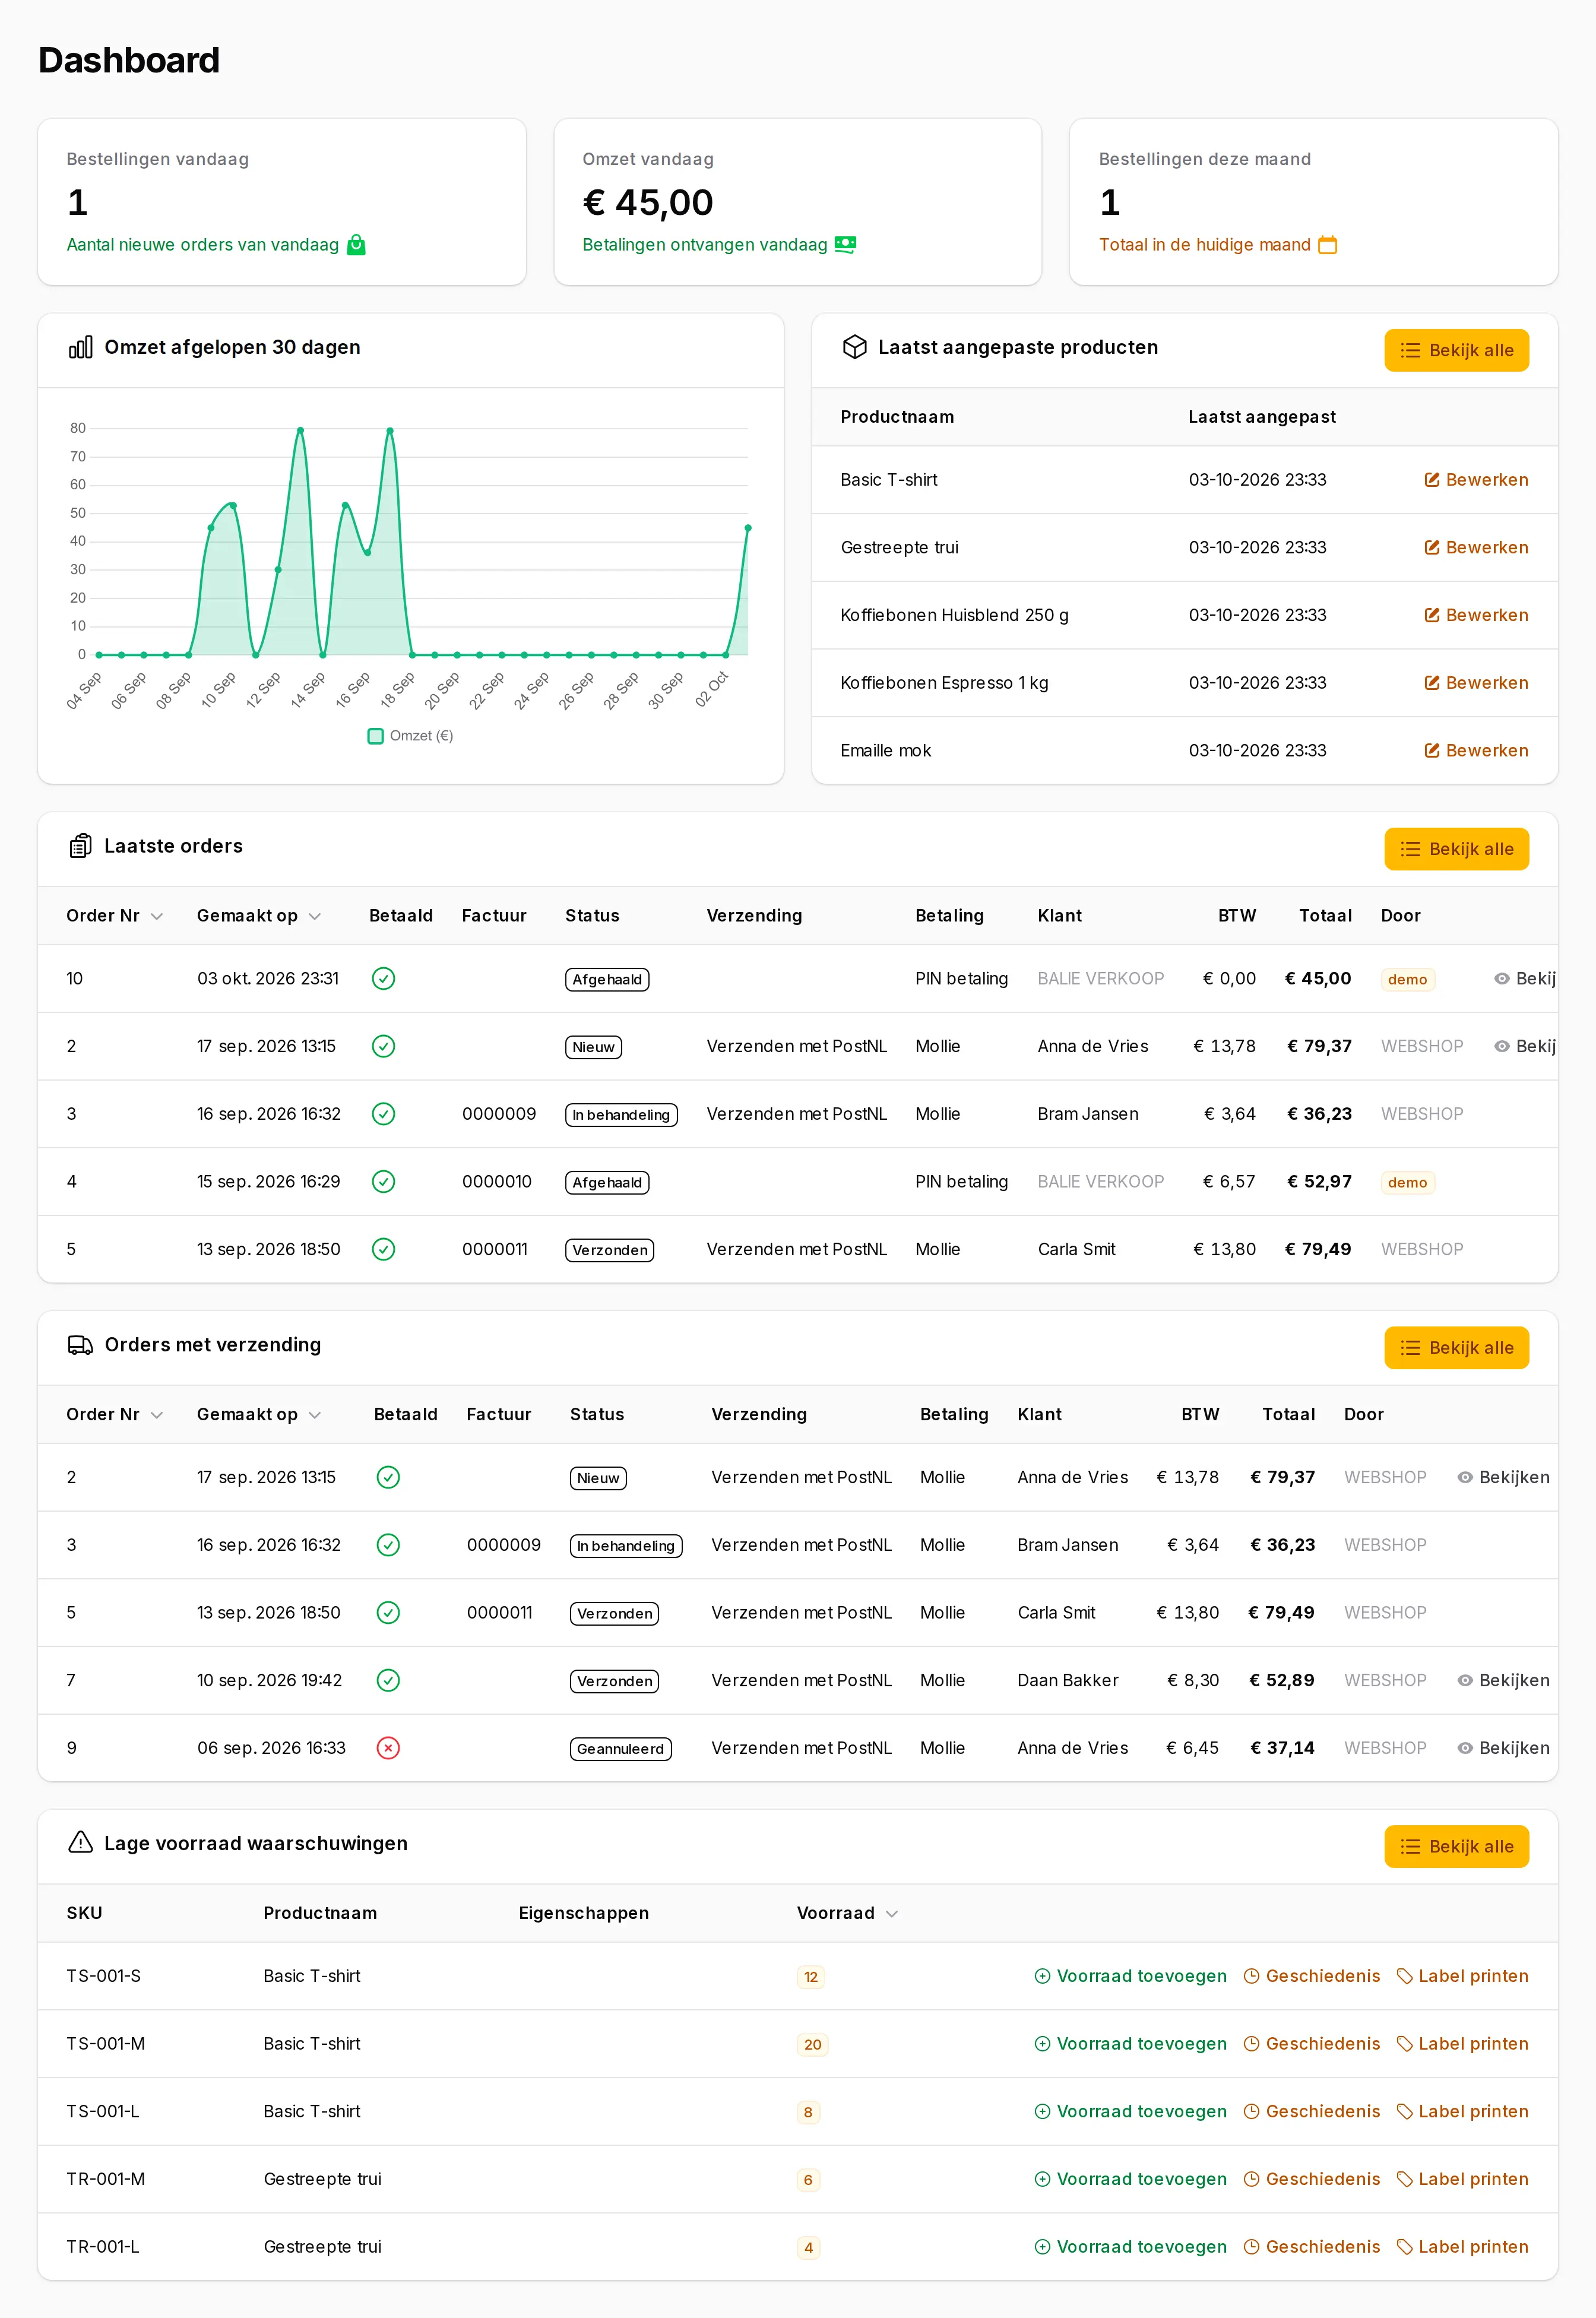This screenshot has width=1596, height=2318.
Task: Click the shopping bag icon under Bestellingen vandaag
Action: click(356, 245)
